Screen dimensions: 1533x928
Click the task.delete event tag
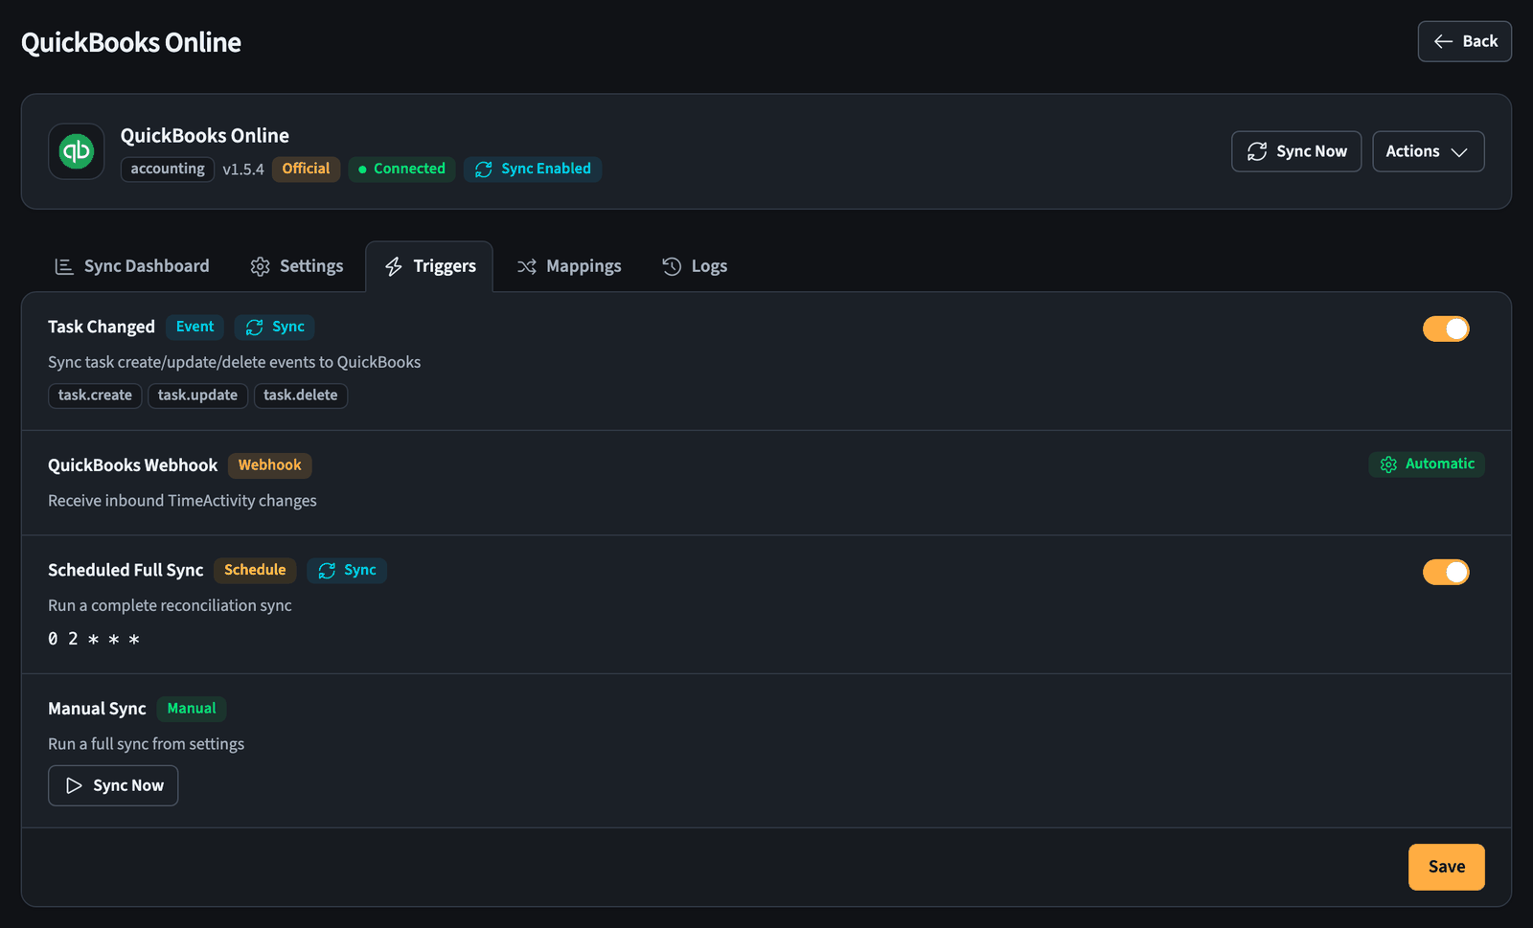(300, 396)
